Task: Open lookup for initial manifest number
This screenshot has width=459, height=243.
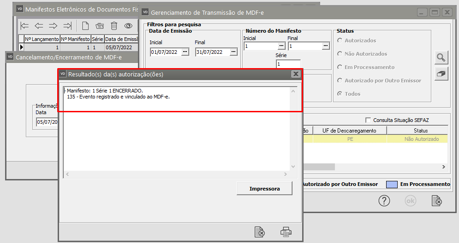Action: (x=281, y=46)
